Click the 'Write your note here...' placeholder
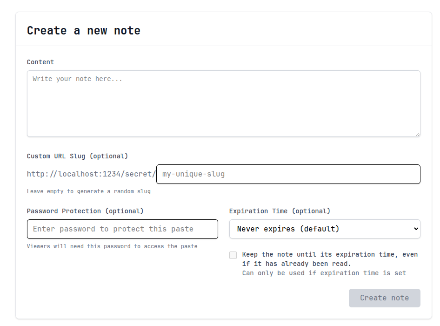 click(77, 79)
